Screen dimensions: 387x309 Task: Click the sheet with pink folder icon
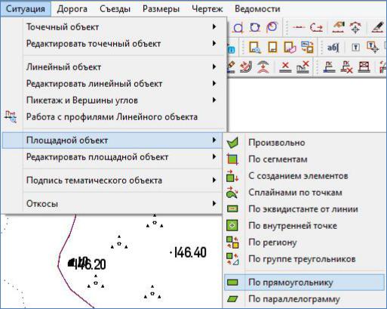click(290, 47)
